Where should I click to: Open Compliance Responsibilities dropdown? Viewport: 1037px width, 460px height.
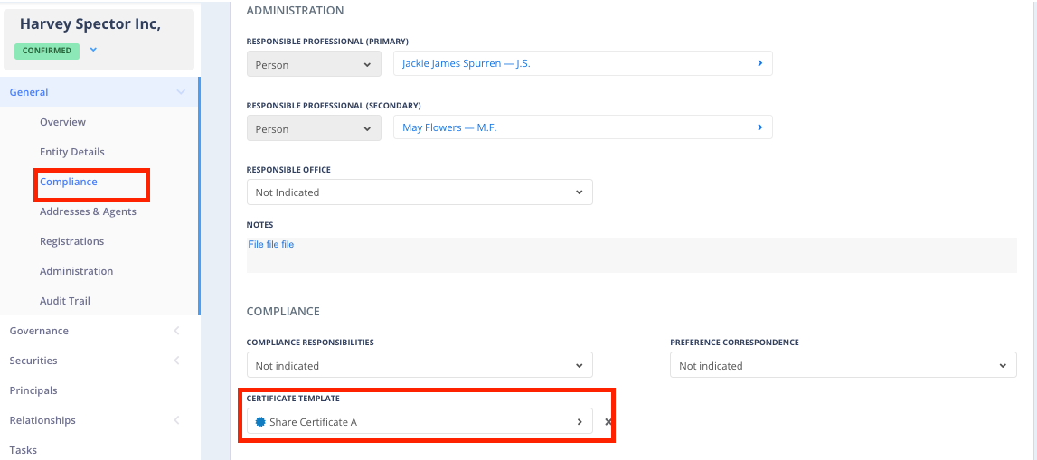click(420, 366)
